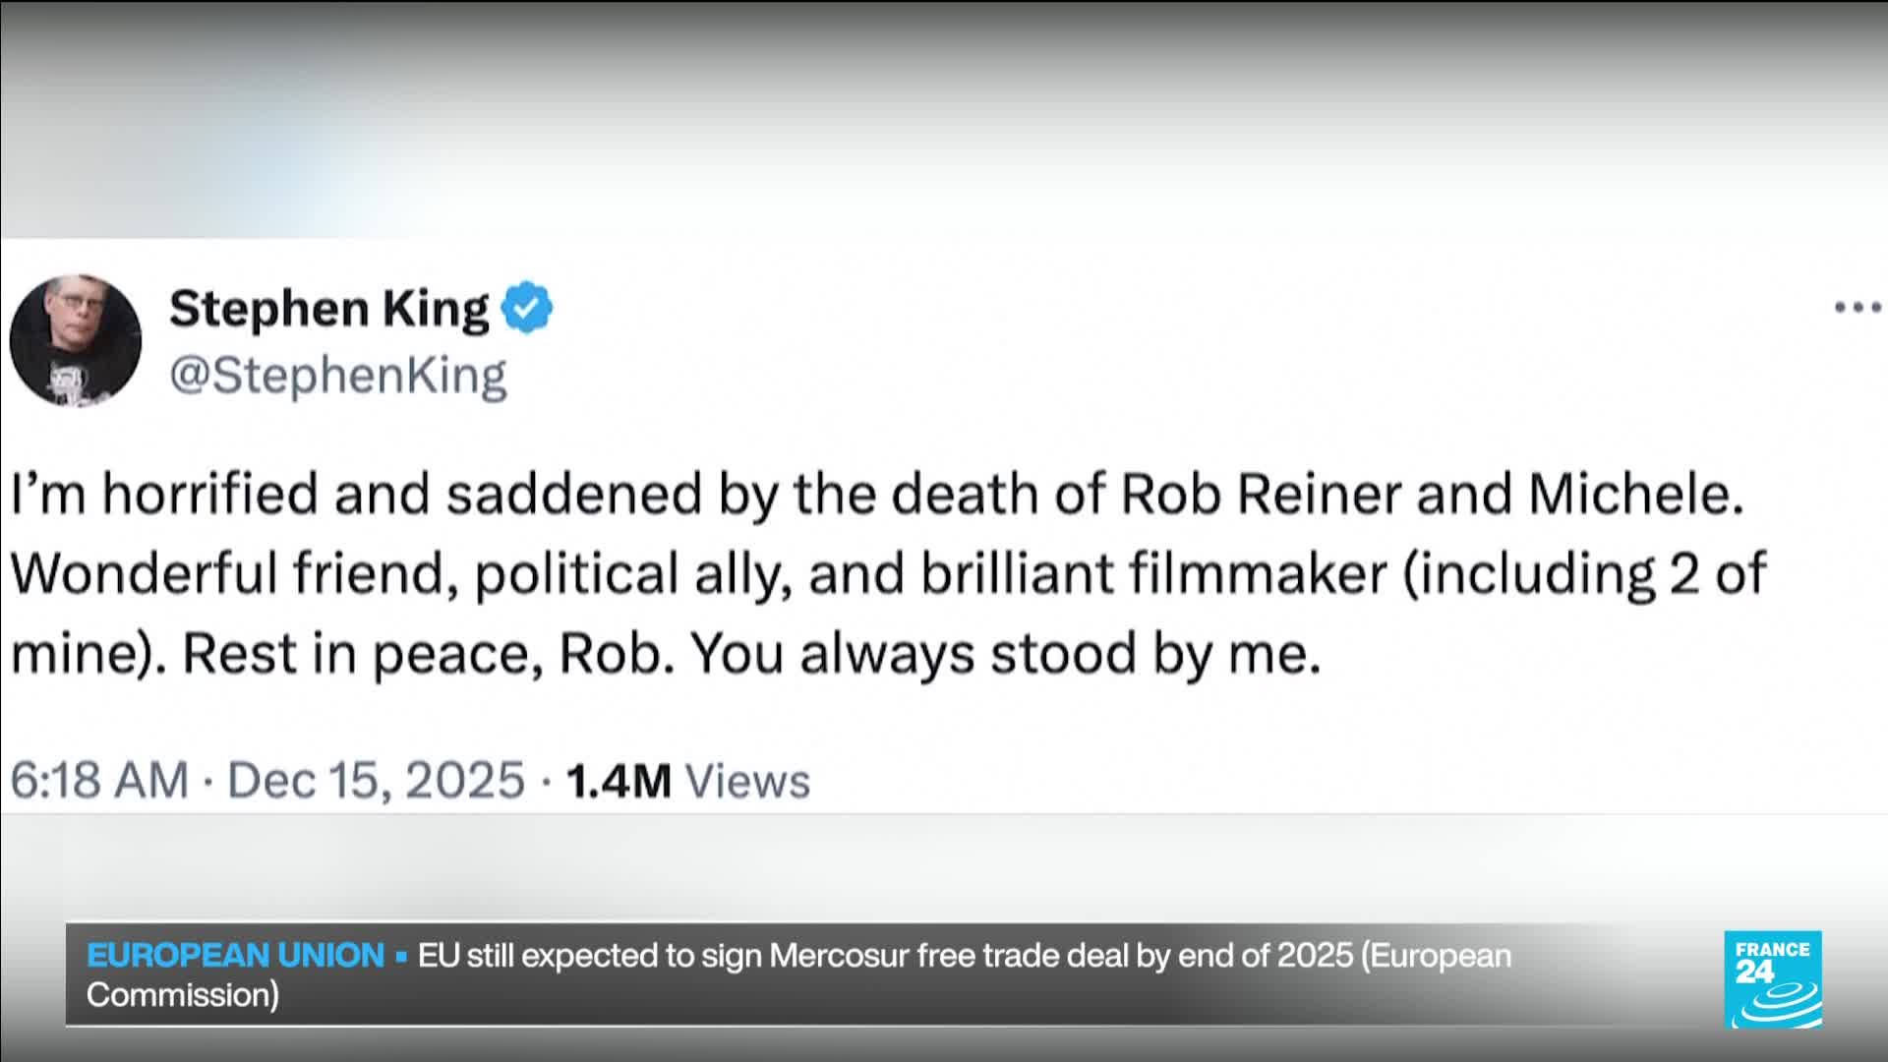Viewport: 1888px width, 1062px height.
Task: Select the EUROPEAN UNION ticker category label
Action: click(235, 956)
